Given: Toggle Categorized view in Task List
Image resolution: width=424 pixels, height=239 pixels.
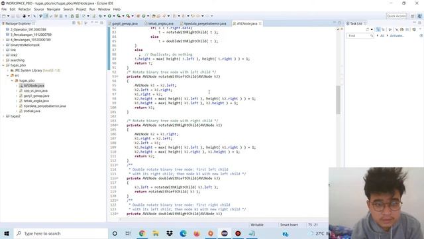Looking at the screenshot, I should [x=378, y=29].
